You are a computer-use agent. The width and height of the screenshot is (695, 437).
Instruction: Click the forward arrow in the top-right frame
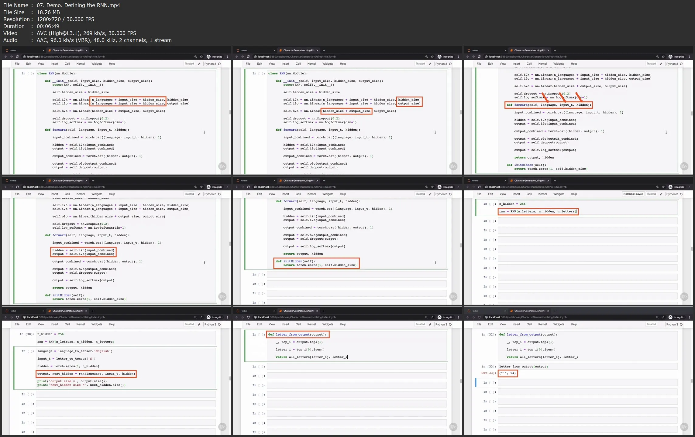coord(473,57)
